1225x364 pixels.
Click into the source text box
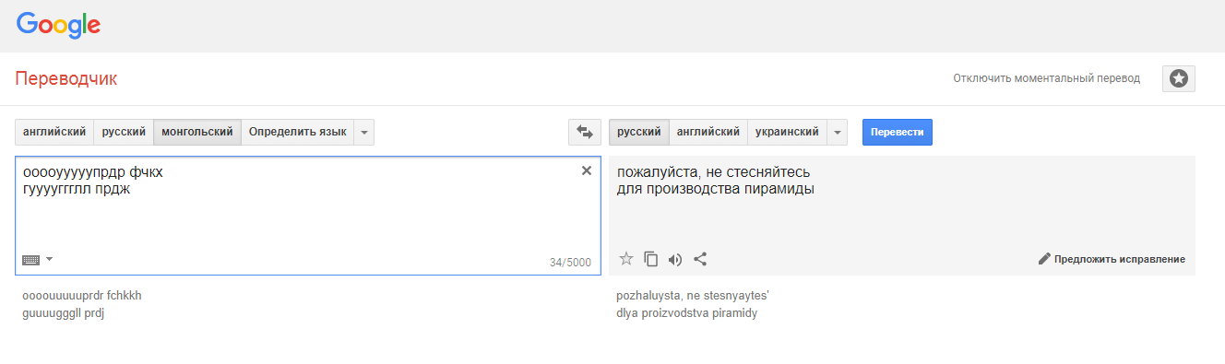(x=308, y=216)
